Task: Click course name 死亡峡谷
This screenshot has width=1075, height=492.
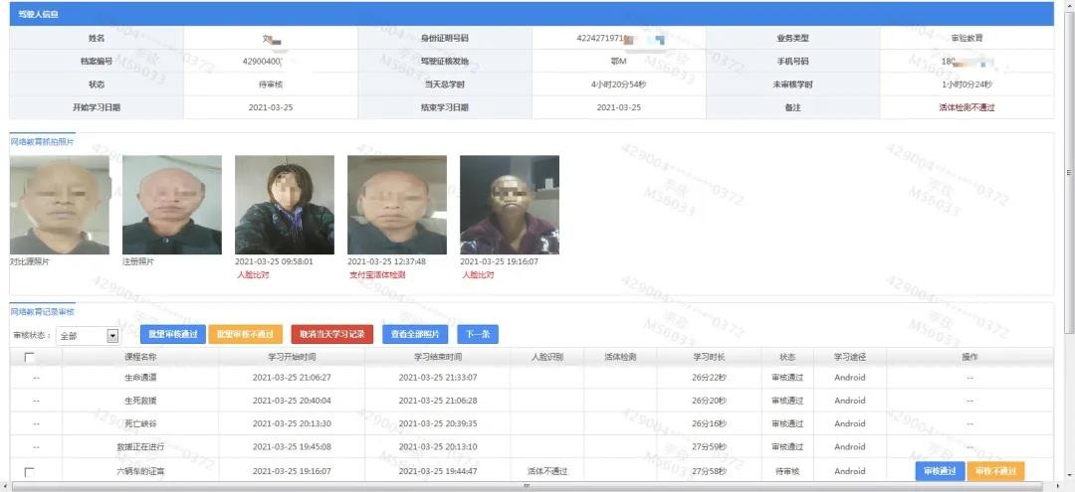Action: pyautogui.click(x=140, y=424)
